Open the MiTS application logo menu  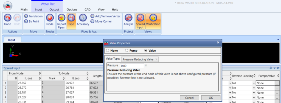point(8,6)
